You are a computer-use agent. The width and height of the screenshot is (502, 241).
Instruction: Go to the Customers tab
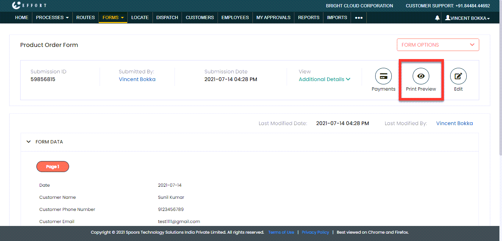tap(200, 18)
